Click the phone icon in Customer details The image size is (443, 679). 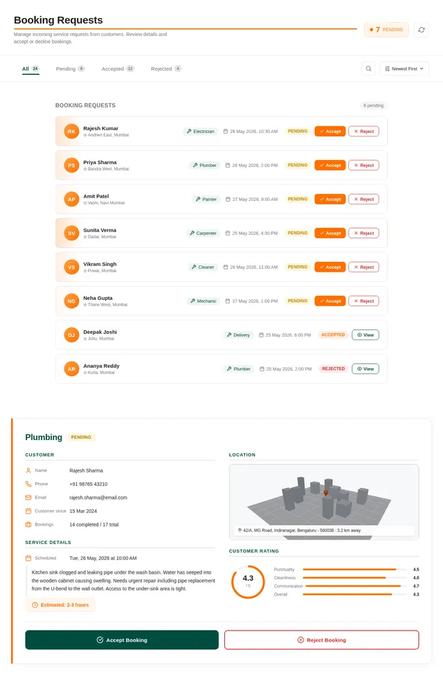28,484
